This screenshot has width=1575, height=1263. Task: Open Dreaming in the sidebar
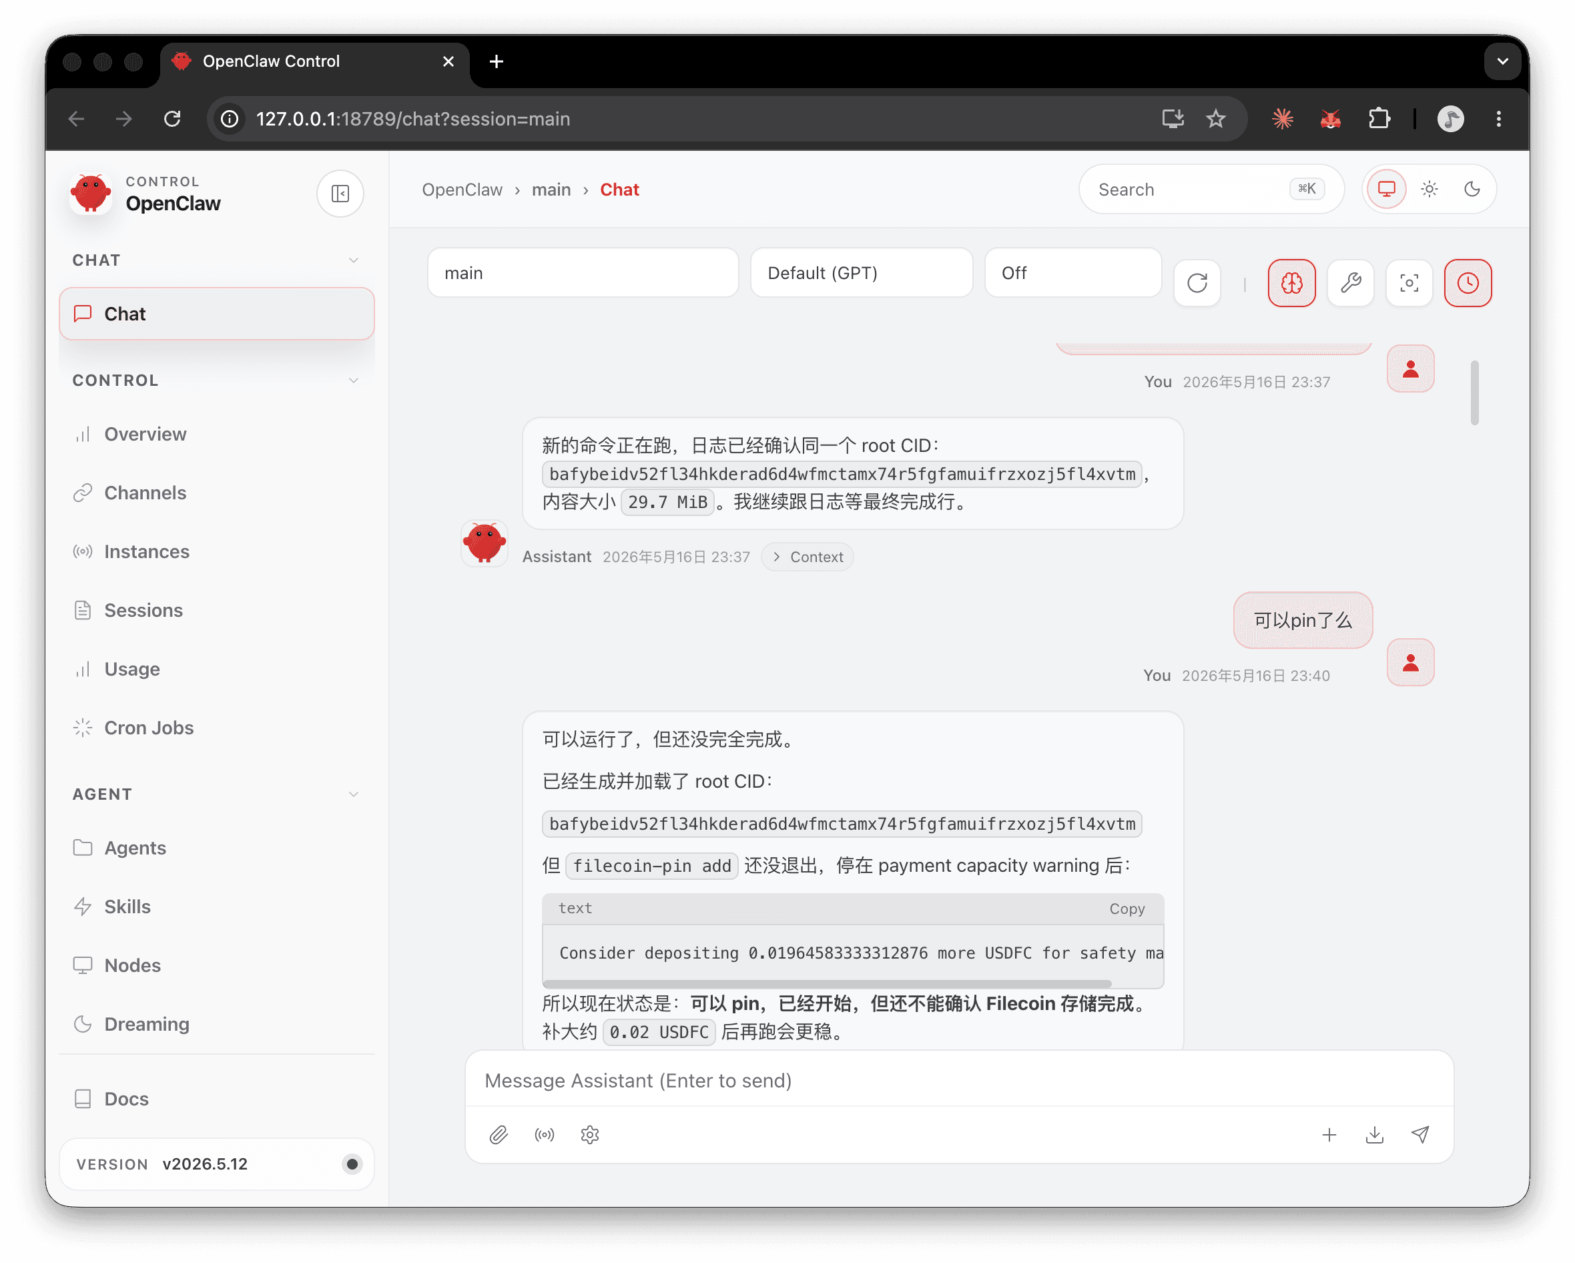click(x=216, y=1024)
